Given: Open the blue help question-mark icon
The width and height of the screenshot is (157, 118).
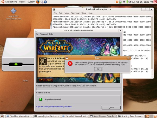Looking at the screenshot, I should click(x=45, y=2).
